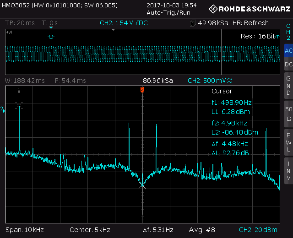
Task: Toggle INV to invert channel 2
Action: click(x=288, y=170)
